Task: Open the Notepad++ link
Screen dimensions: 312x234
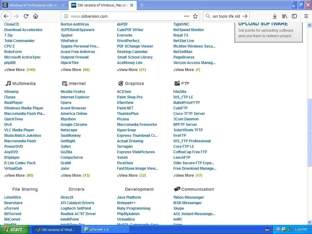Action: coord(126,203)
